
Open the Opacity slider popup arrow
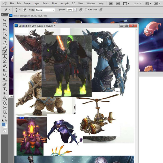point(75,10)
